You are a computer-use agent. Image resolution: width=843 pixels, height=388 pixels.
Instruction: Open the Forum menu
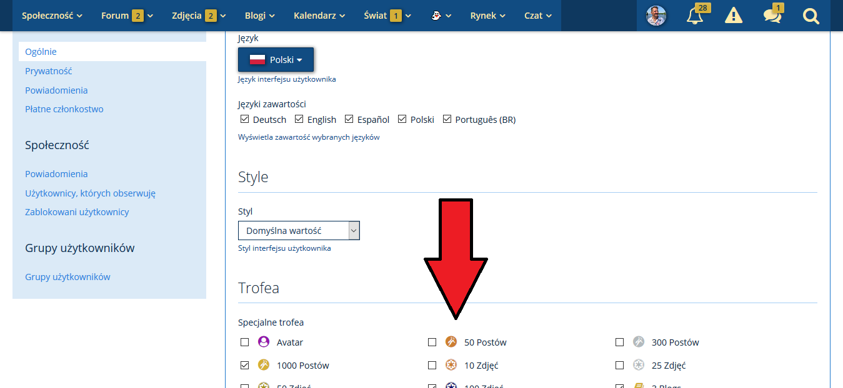pos(127,16)
